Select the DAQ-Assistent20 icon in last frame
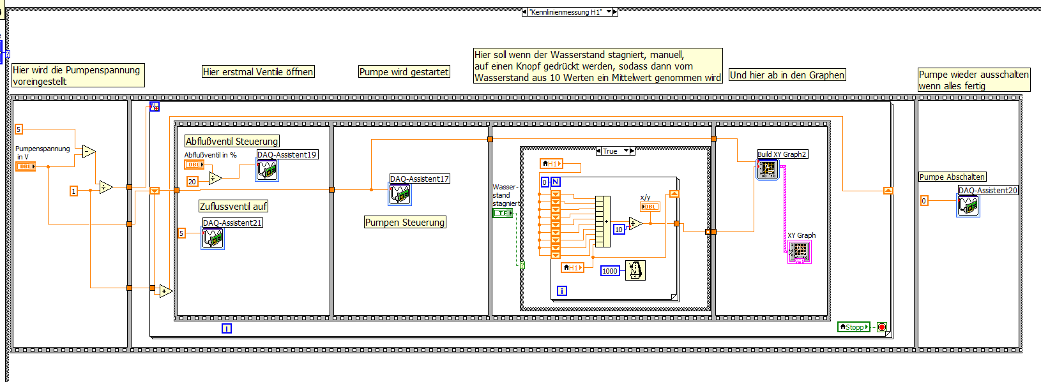Image resolution: width=1041 pixels, height=382 pixels. (968, 206)
